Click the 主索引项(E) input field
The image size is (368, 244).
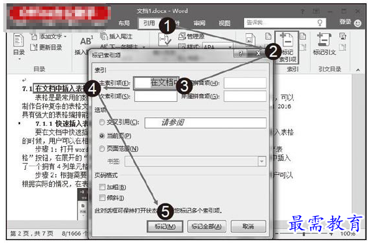click(157, 83)
